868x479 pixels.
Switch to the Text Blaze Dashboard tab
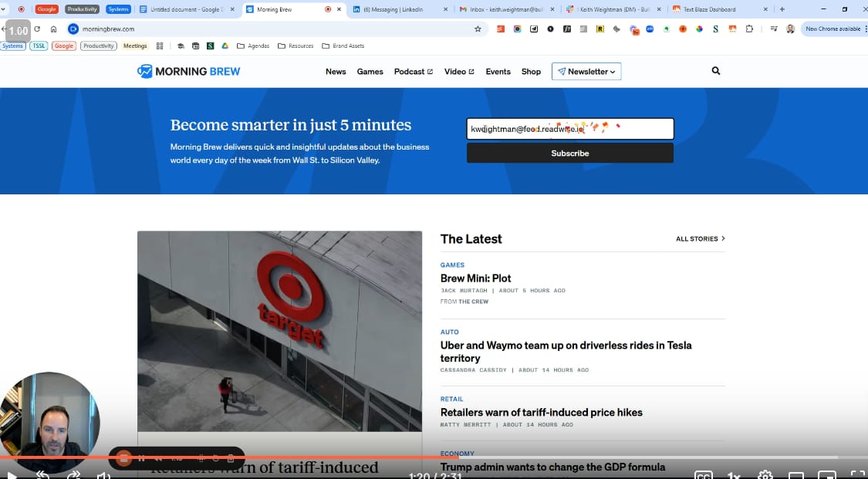(x=709, y=9)
